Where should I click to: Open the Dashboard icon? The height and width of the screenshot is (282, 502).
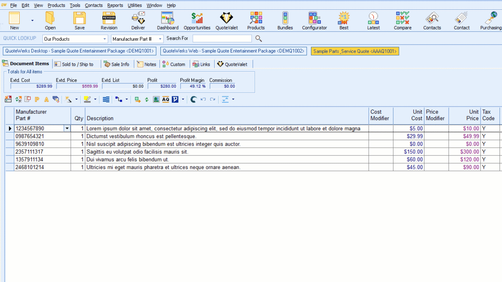tap(167, 21)
